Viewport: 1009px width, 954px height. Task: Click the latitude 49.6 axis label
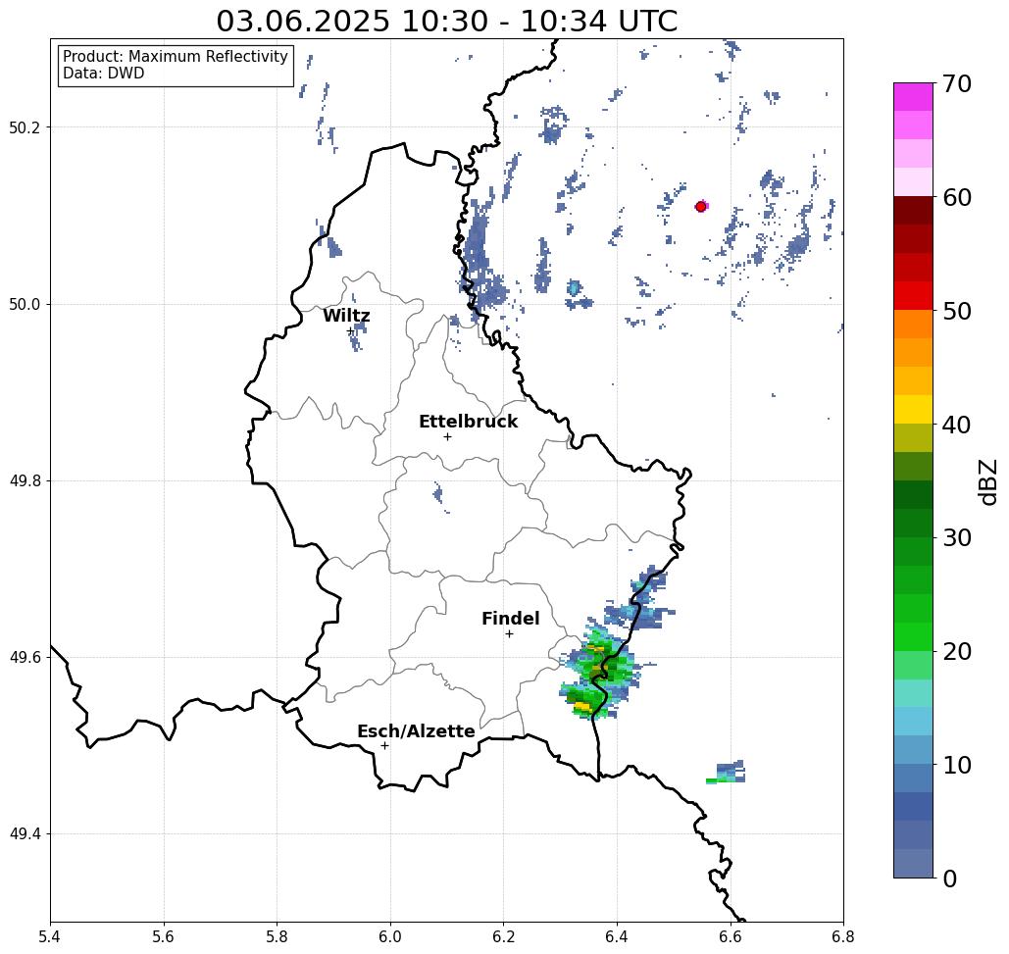pyautogui.click(x=25, y=658)
